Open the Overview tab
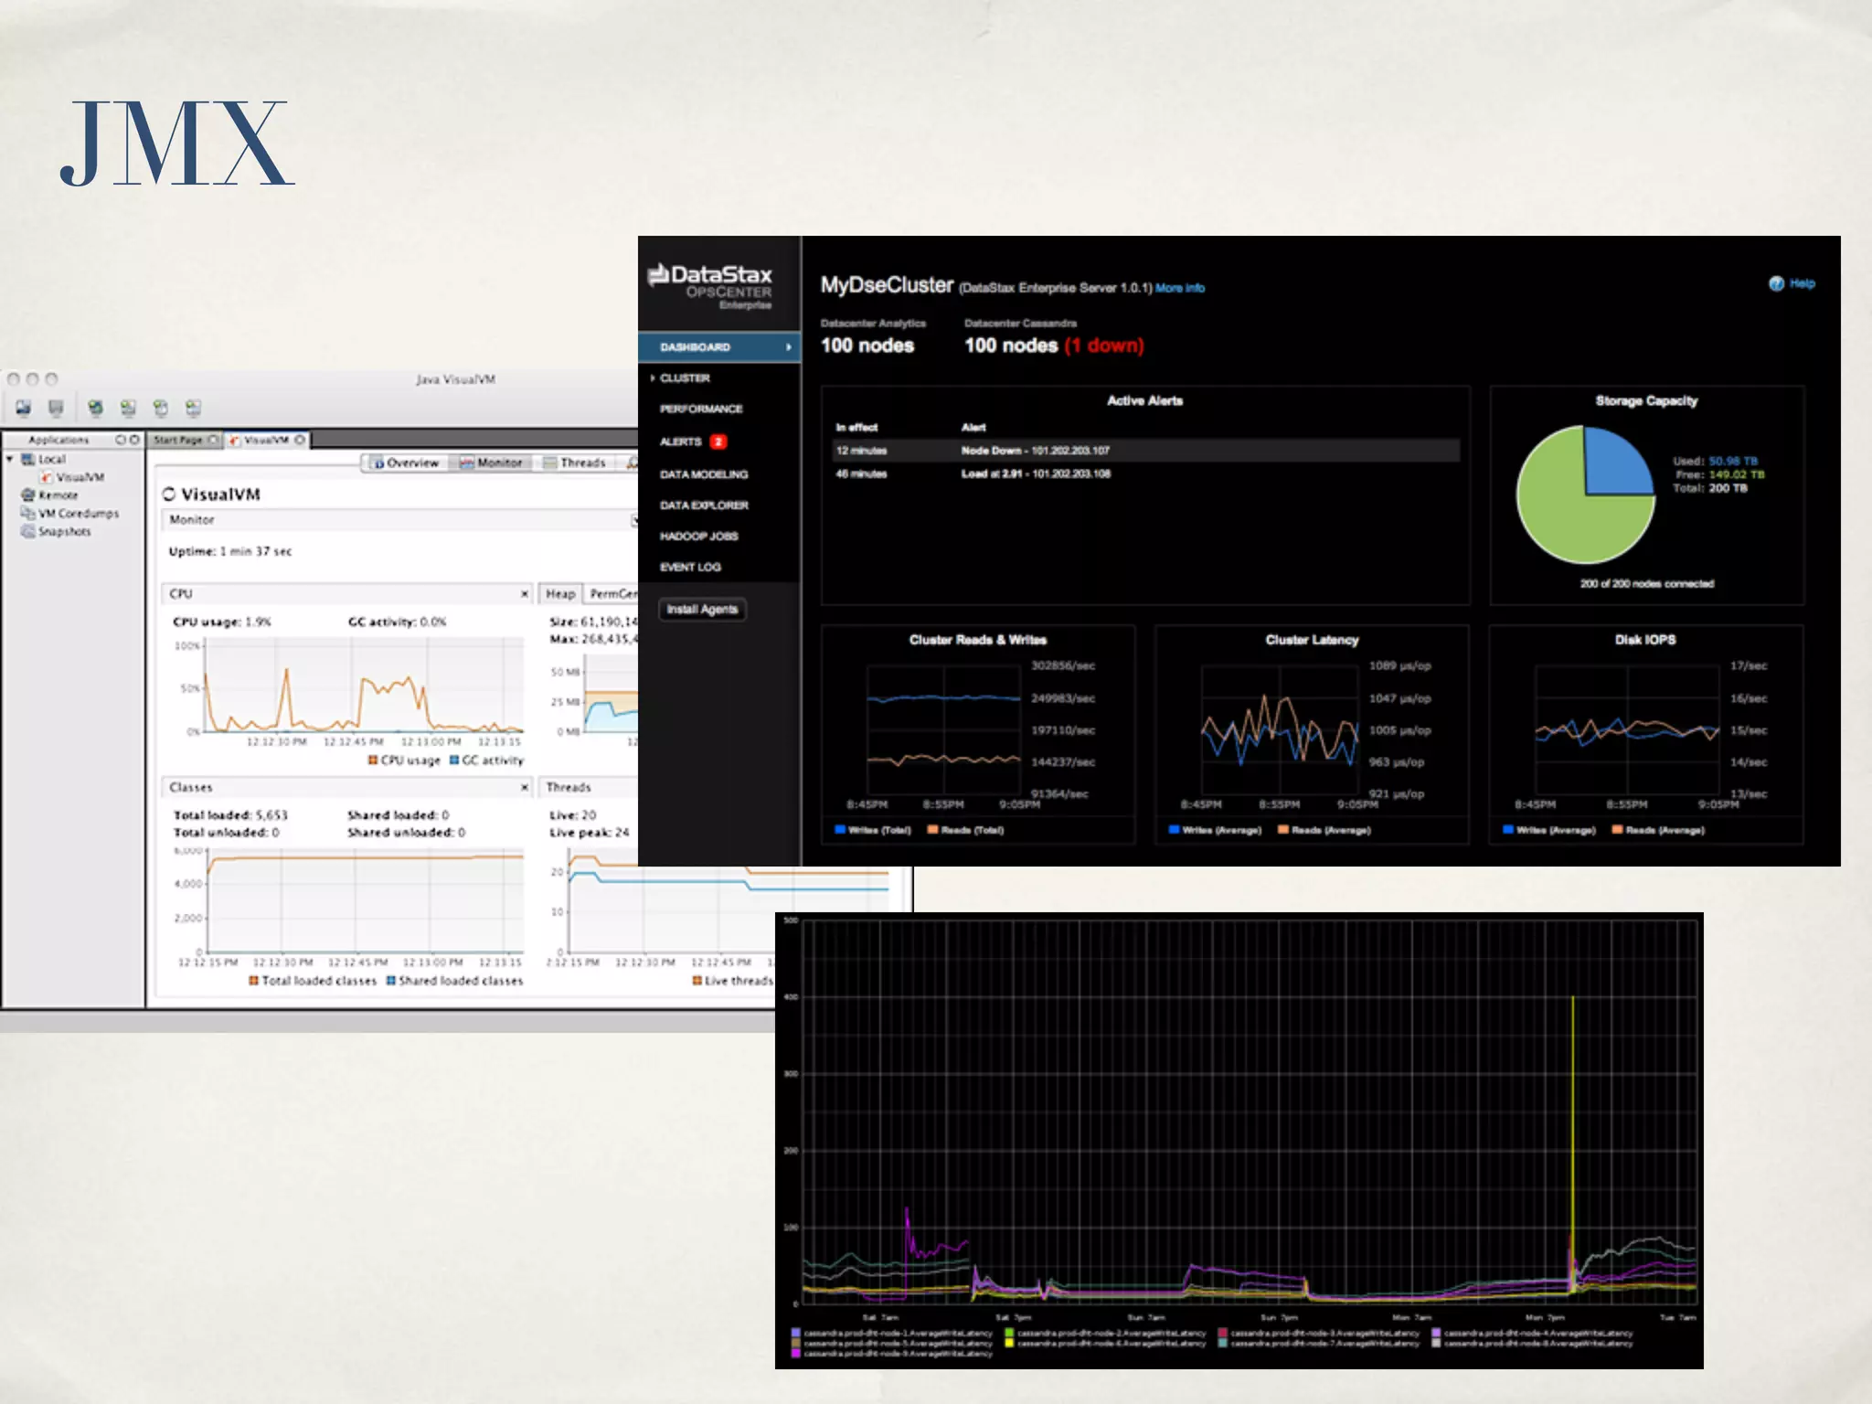The height and width of the screenshot is (1404, 1872). coord(405,463)
